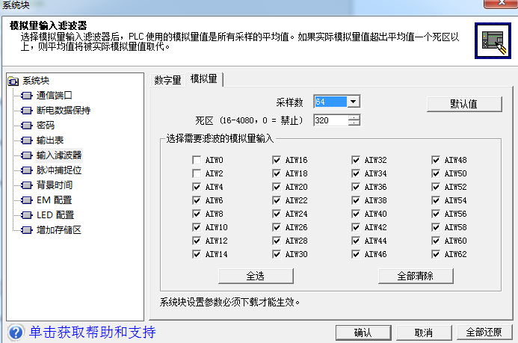518x343 pixels.
Task: Check the AIW2 analog input box
Action: (196, 173)
